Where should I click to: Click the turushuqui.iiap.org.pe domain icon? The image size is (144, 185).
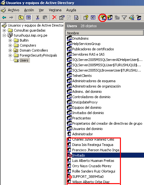pyautogui.click(x=10, y=35)
